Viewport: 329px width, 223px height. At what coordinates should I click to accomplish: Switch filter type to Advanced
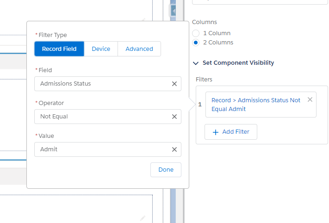(x=139, y=49)
